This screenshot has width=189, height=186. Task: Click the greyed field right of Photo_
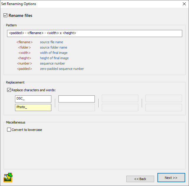[76, 107]
